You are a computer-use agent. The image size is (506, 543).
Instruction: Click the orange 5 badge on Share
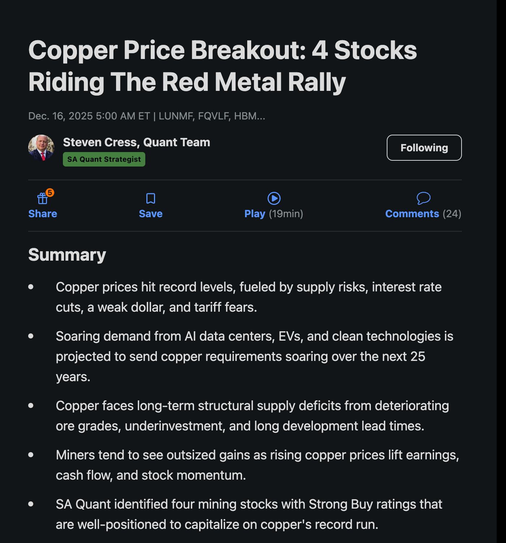(x=51, y=193)
